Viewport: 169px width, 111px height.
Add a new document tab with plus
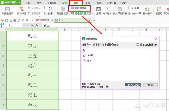coord(94,20)
